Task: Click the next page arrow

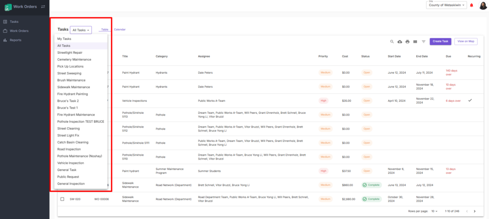Action: coord(474,211)
